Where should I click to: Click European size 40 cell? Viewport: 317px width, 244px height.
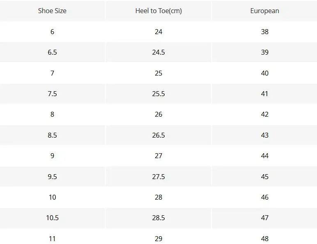pos(264,73)
